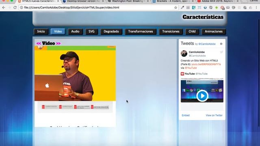Switch to the Brackets tab
The width and height of the screenshot is (260, 146).
click(x=172, y=1)
